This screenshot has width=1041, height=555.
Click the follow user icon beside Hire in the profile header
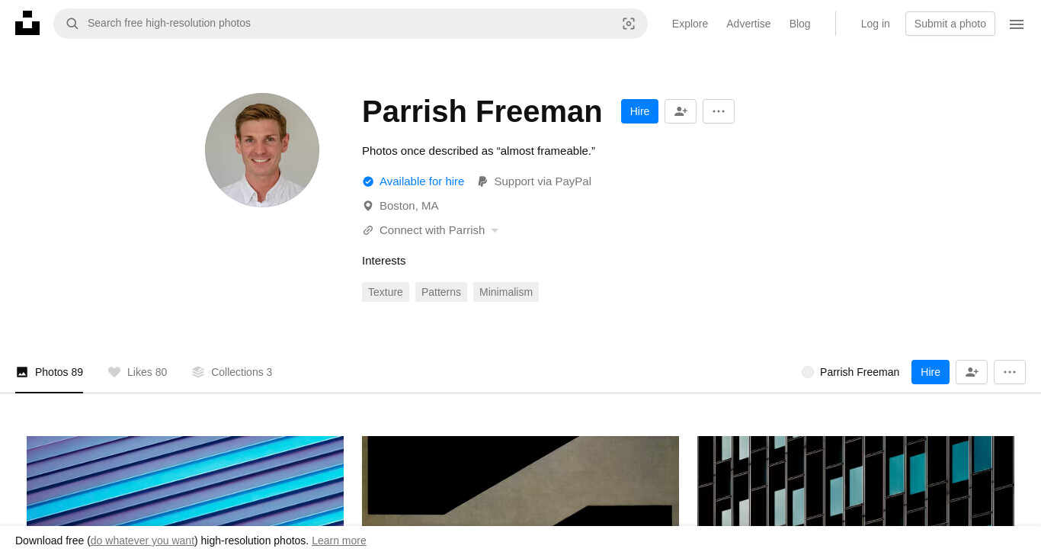[x=681, y=111]
